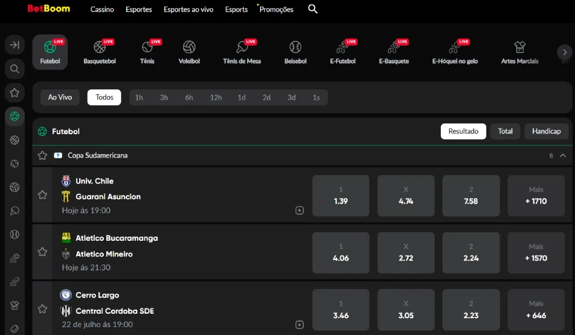Favorite Cerro Largo match star
This screenshot has height=335, width=575.
[43, 309]
